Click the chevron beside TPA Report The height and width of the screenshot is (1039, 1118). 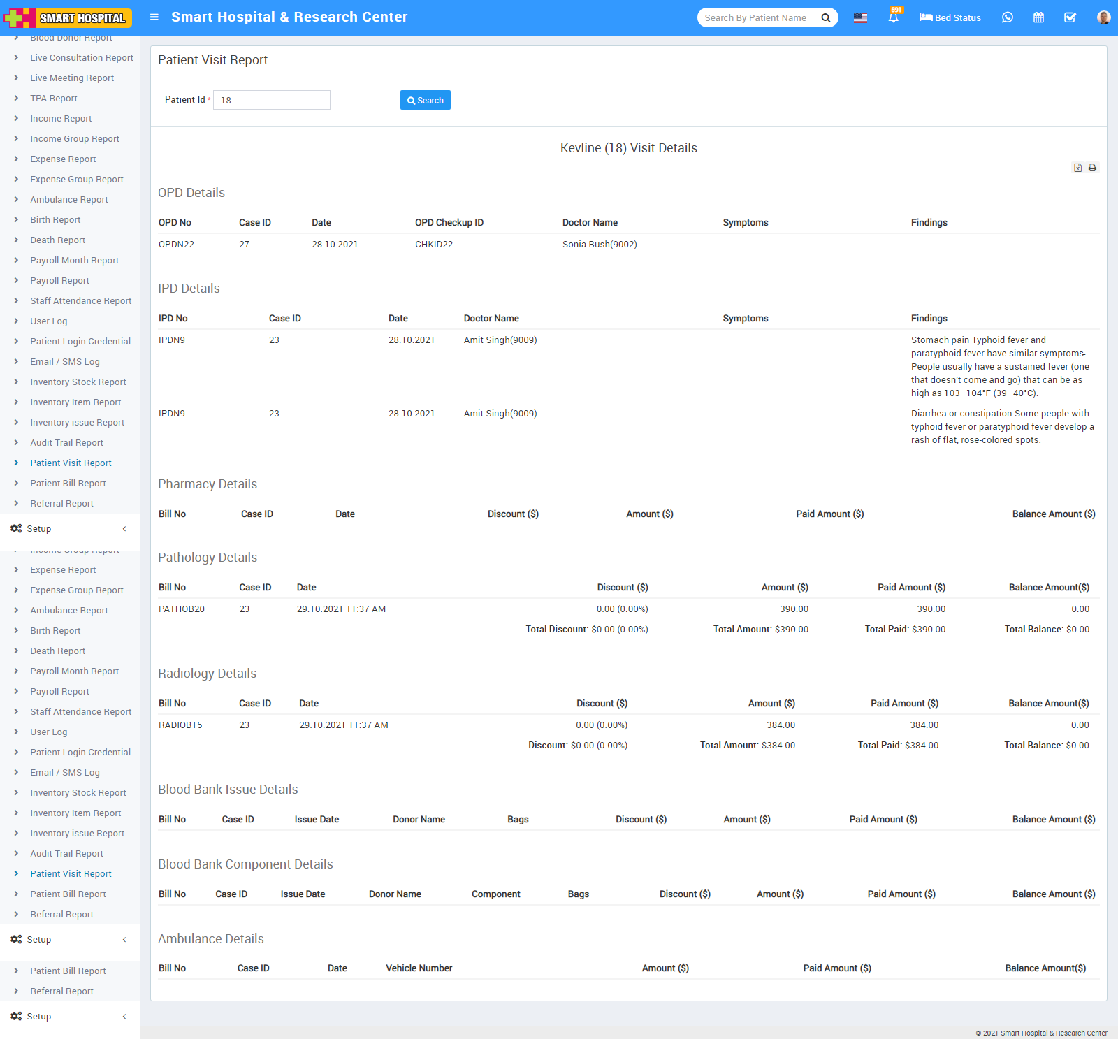coord(16,99)
